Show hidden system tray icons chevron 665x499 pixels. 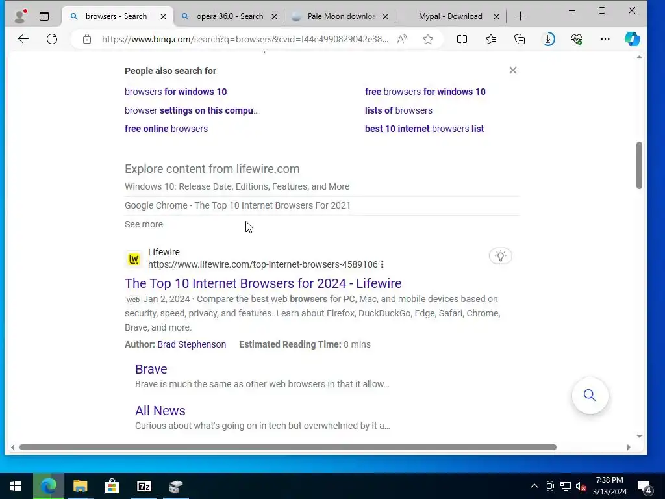(534, 486)
